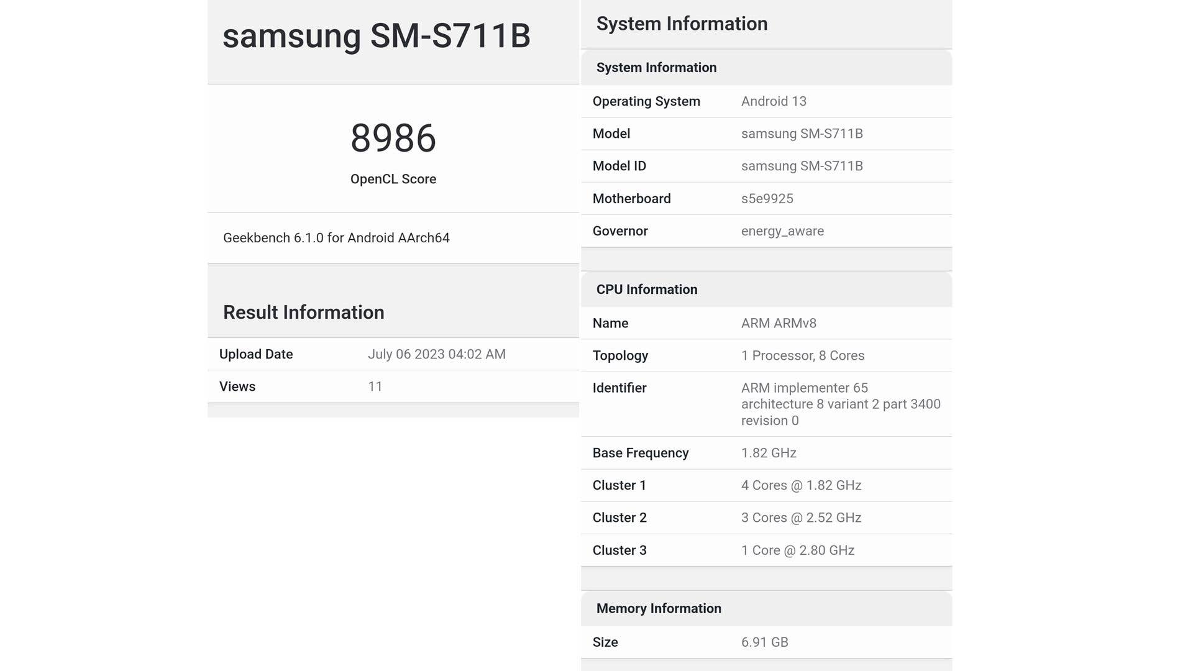Click the large System Information heading
Image resolution: width=1193 pixels, height=671 pixels.
coord(682,24)
